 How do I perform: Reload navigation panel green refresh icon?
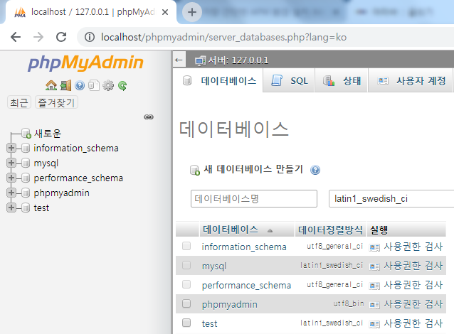122,85
